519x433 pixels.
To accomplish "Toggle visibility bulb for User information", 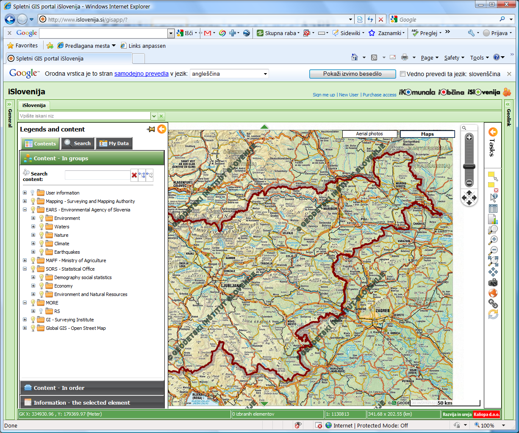I will (x=33, y=193).
